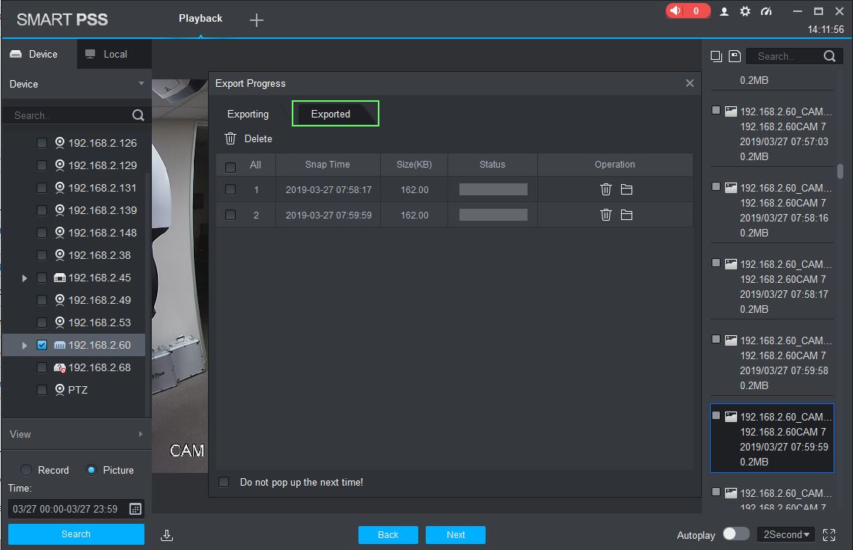Click the Snap Time column header
The width and height of the screenshot is (853, 550).
tap(328, 165)
